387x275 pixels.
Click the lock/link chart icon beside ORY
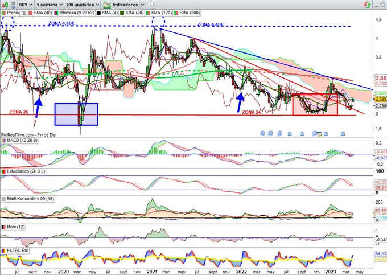[14, 5]
